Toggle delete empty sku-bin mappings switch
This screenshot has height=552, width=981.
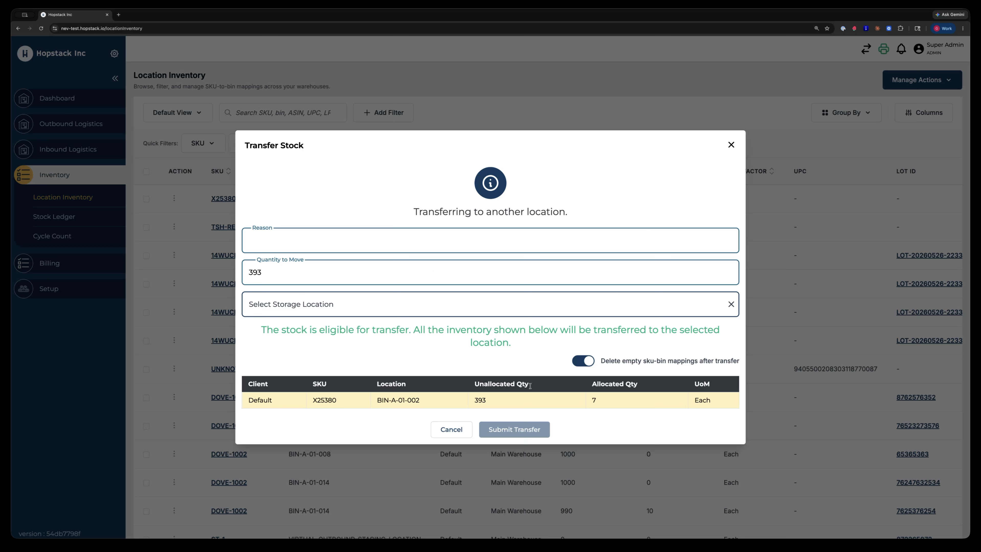(x=583, y=361)
